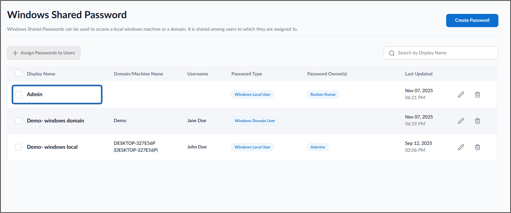Open the Demo- windows local entry
Image resolution: width=511 pixels, height=213 pixels.
(52, 147)
